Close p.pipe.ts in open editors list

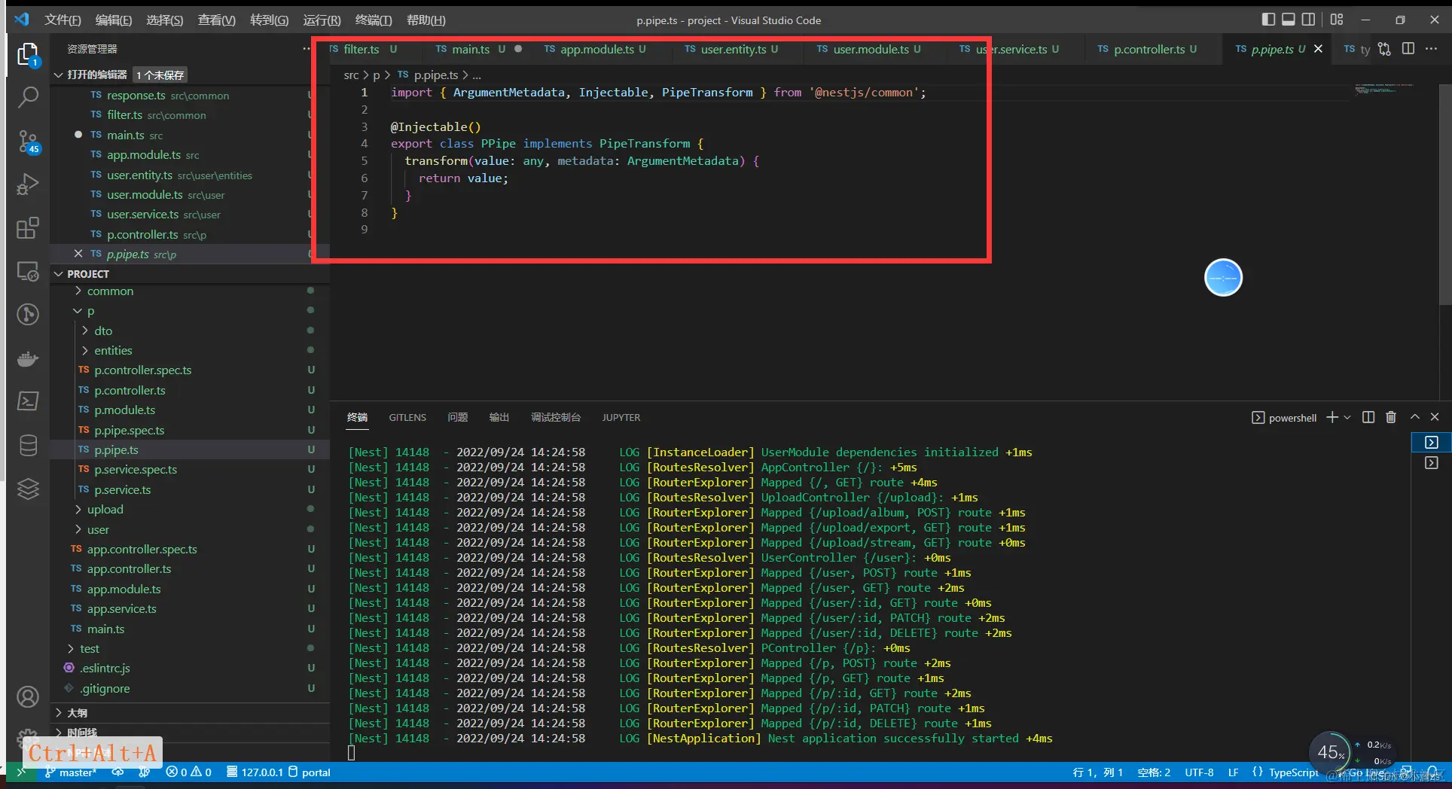(x=78, y=254)
